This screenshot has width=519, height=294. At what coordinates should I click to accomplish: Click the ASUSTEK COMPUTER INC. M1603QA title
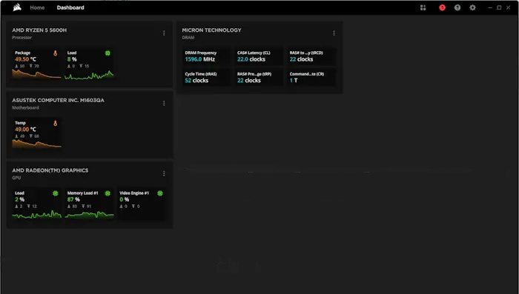[x=58, y=100]
